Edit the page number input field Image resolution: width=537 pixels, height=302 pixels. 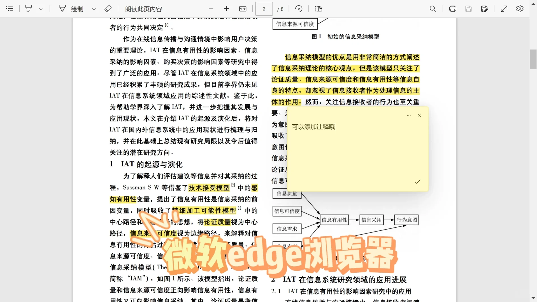264,9
